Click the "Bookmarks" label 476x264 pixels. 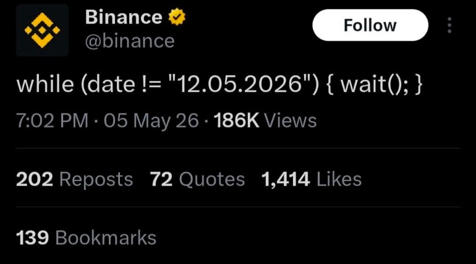tap(106, 237)
